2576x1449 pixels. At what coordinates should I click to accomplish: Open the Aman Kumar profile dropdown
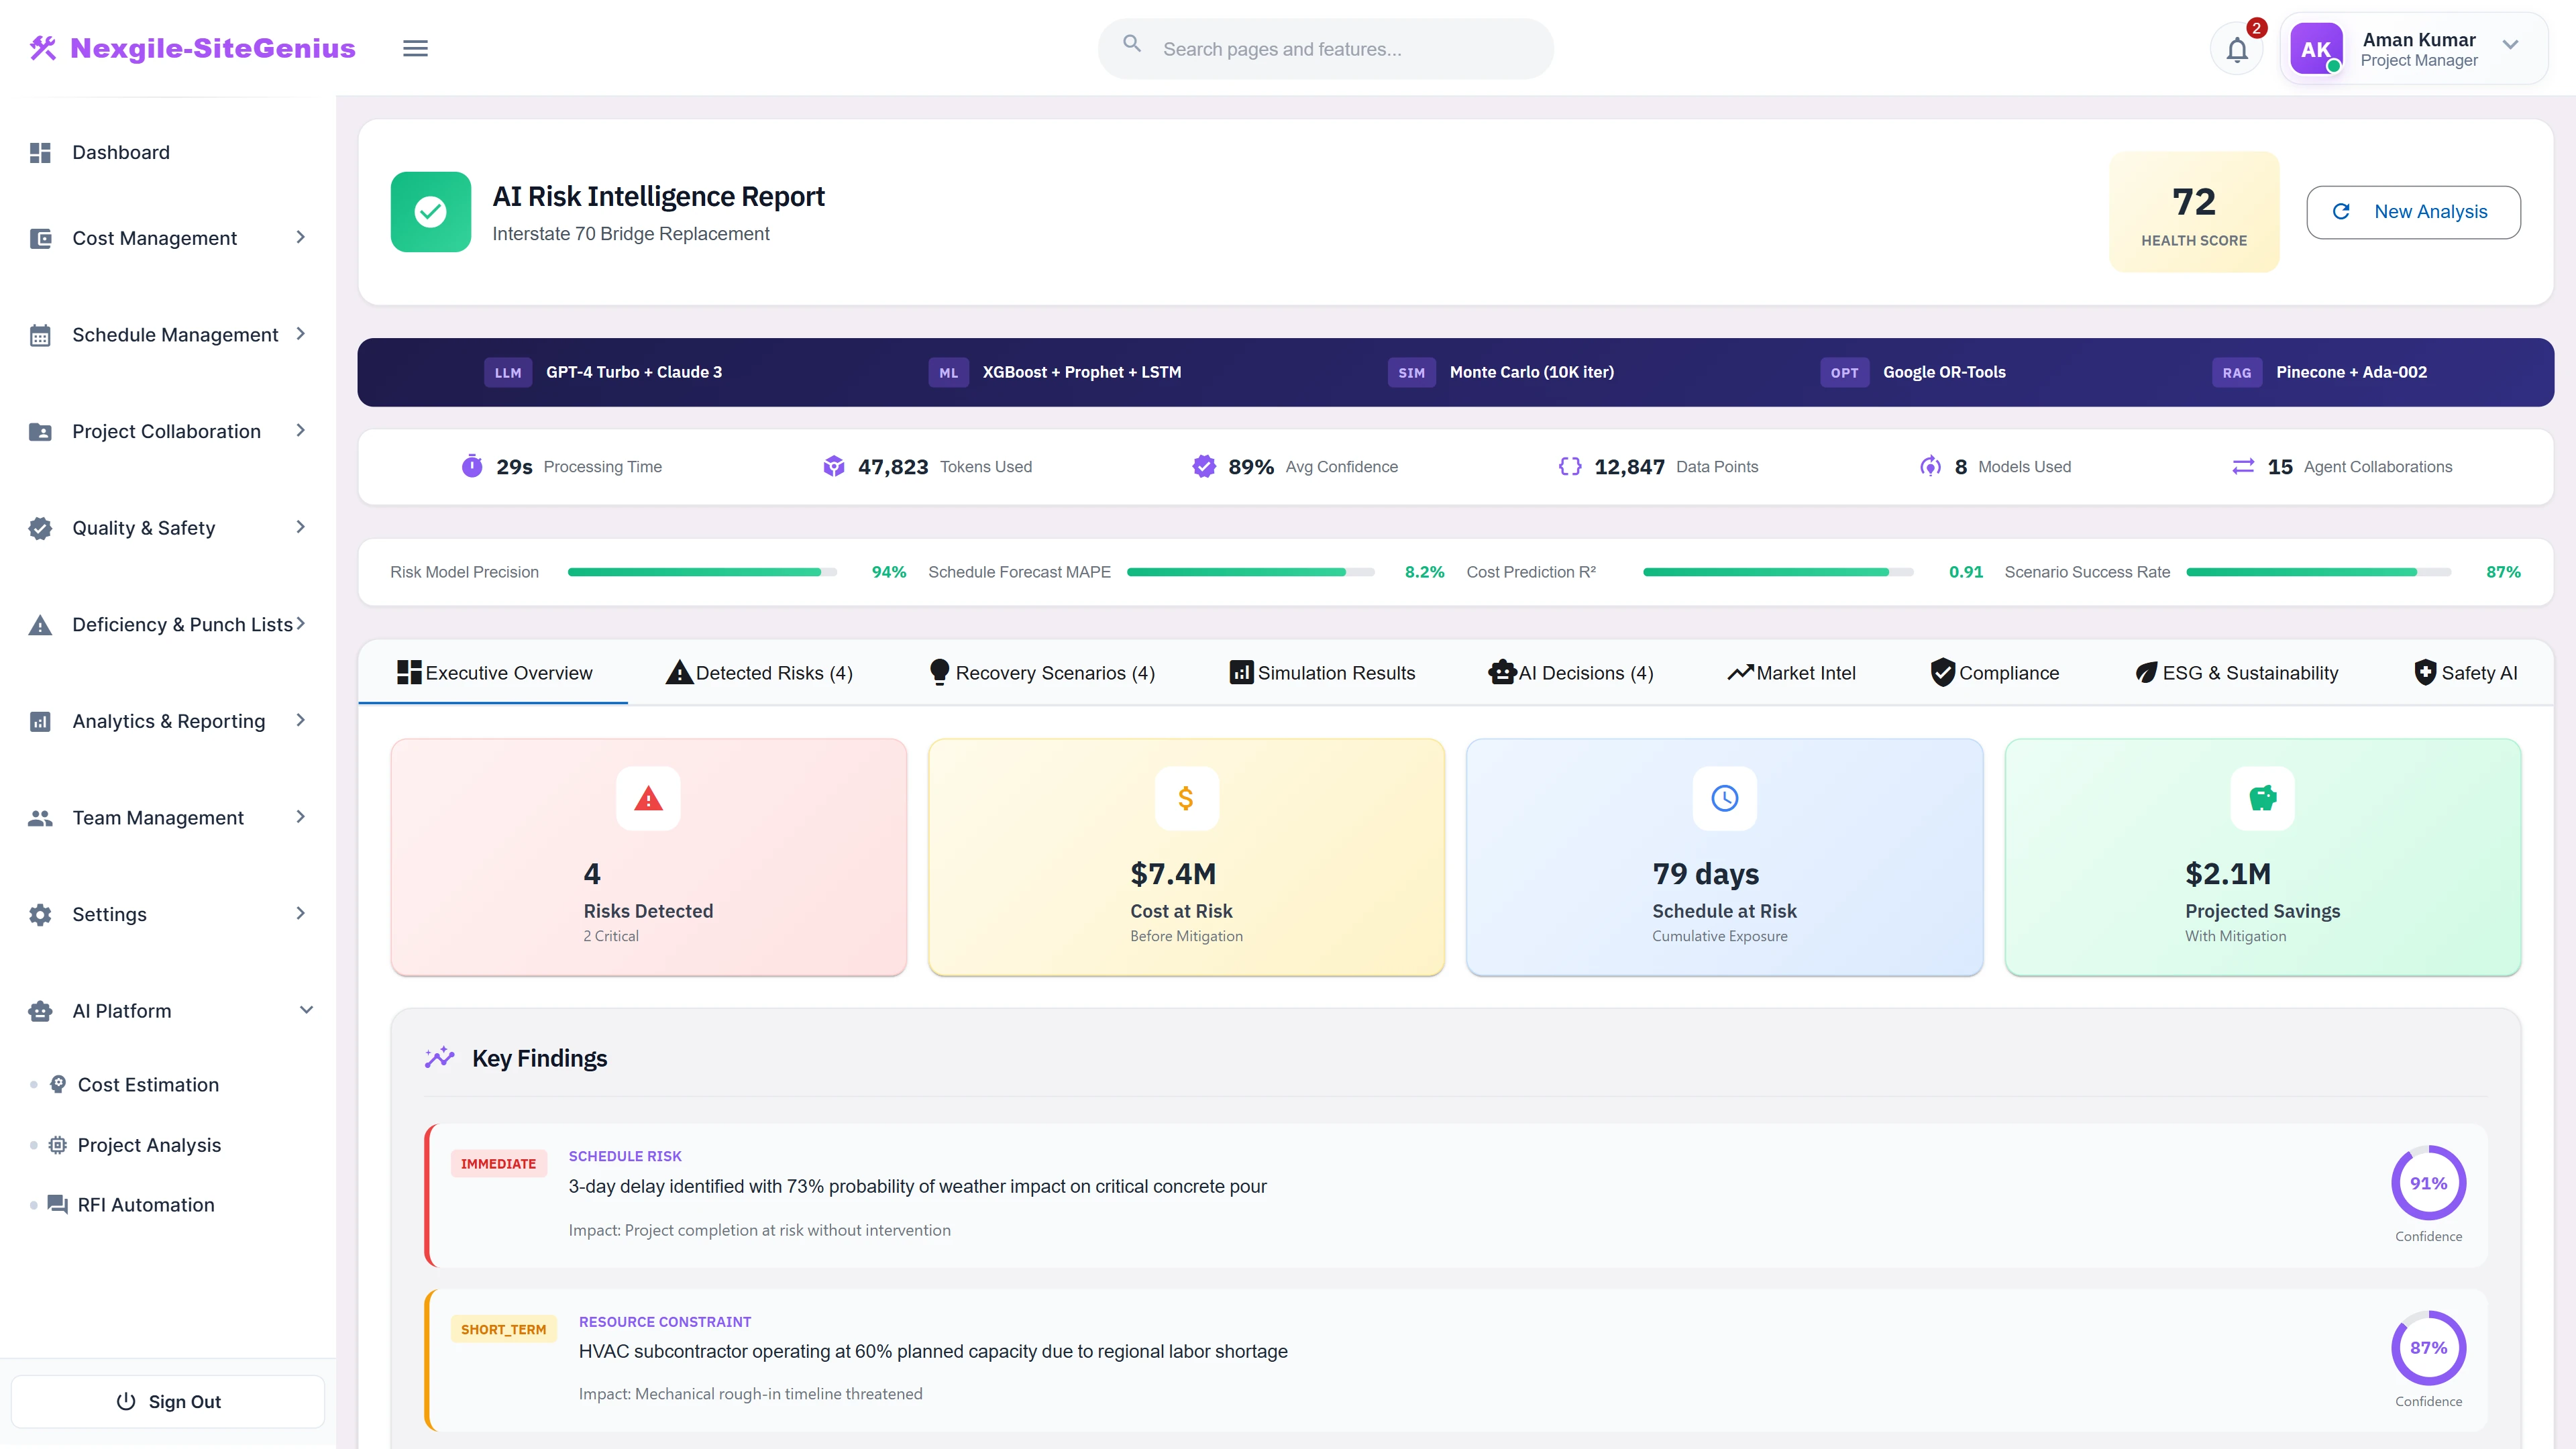(2510, 47)
